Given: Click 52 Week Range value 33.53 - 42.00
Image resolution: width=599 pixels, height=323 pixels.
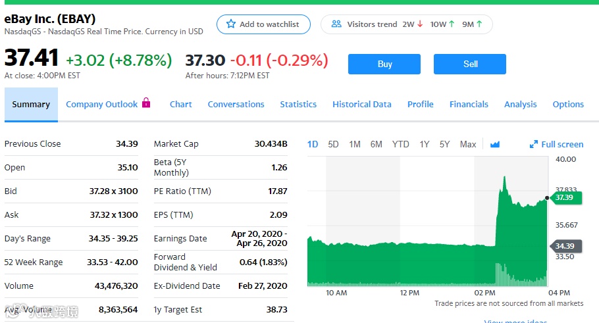Looking at the screenshot, I should click(x=113, y=262).
